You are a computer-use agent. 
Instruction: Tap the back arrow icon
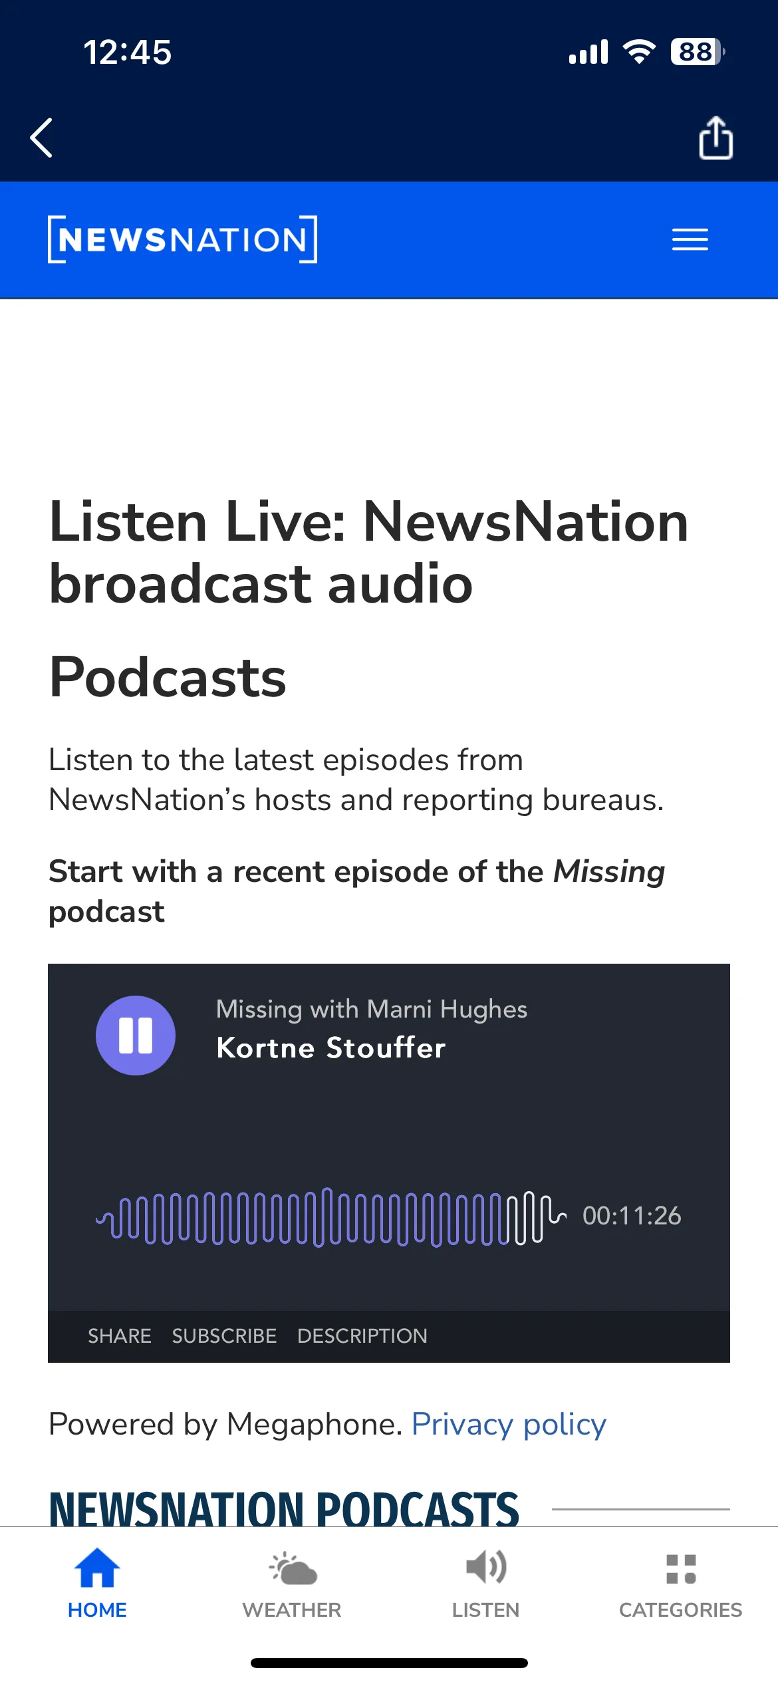tap(41, 138)
